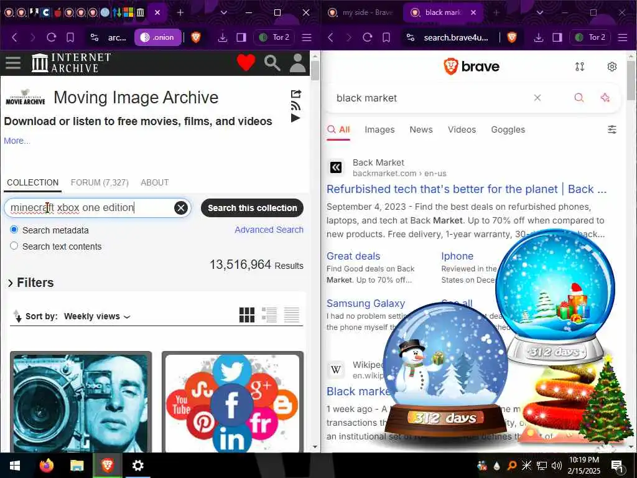Open downloads in right browser window
The image size is (637, 478).
tap(538, 37)
